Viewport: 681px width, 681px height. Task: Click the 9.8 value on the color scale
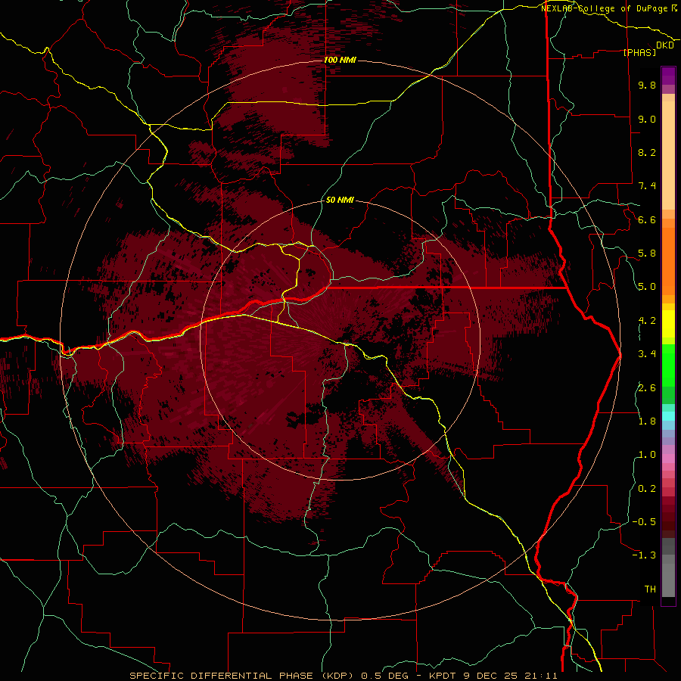tap(647, 85)
